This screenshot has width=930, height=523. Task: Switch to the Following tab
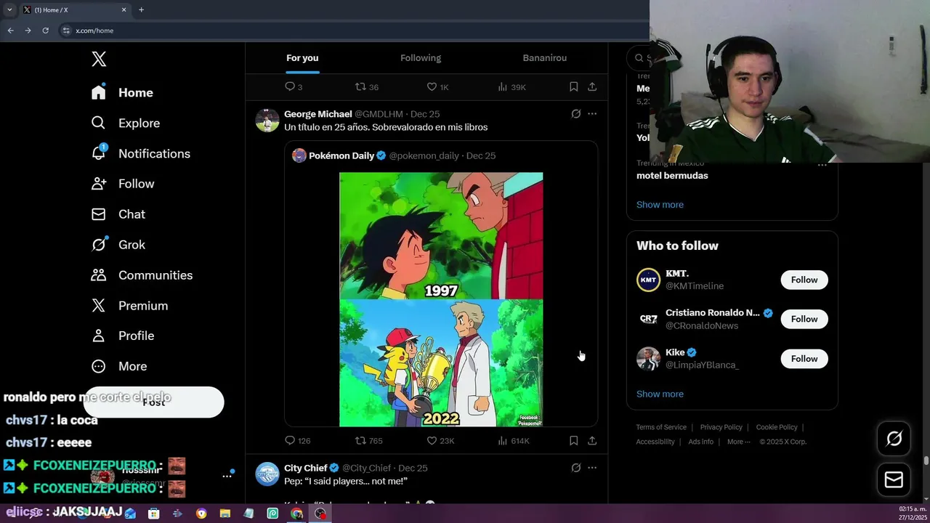421,58
